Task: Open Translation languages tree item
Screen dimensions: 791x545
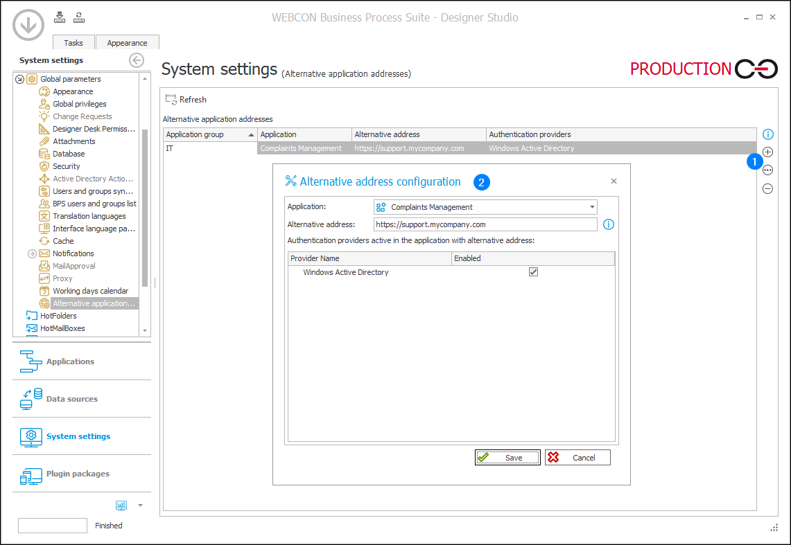Action: coord(89,216)
